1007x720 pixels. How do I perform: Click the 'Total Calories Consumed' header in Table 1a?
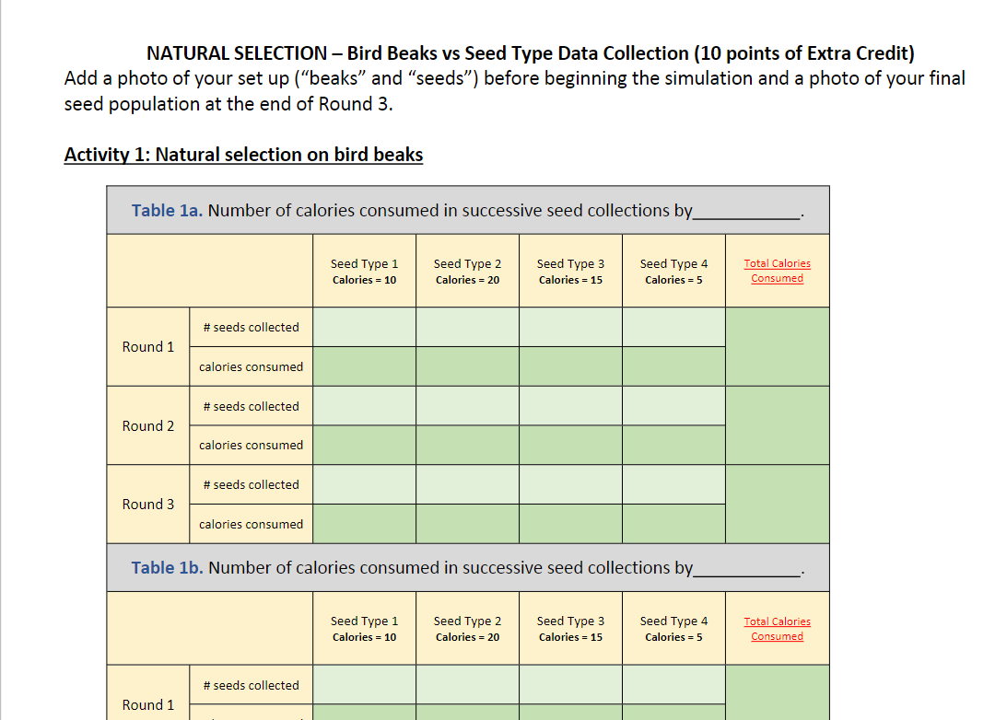777,269
